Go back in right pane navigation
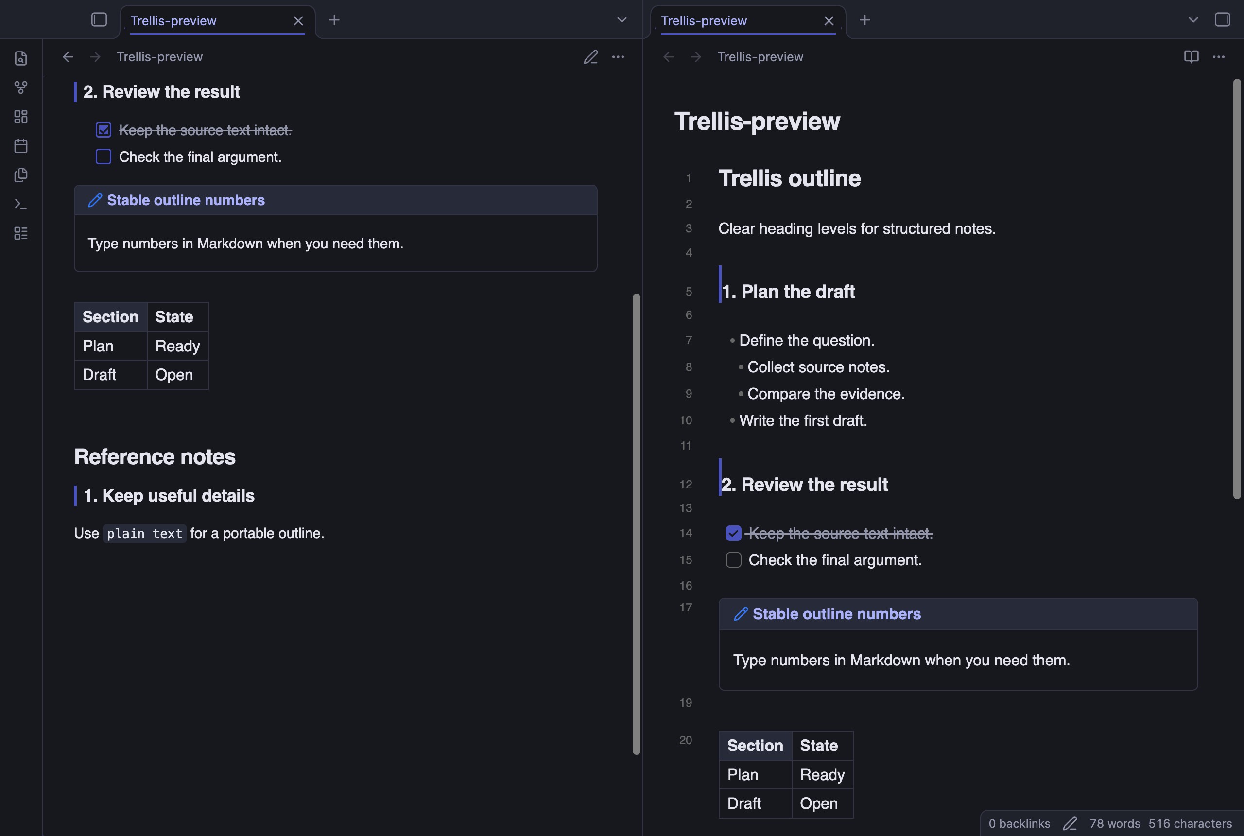Viewport: 1244px width, 836px height. tap(668, 56)
